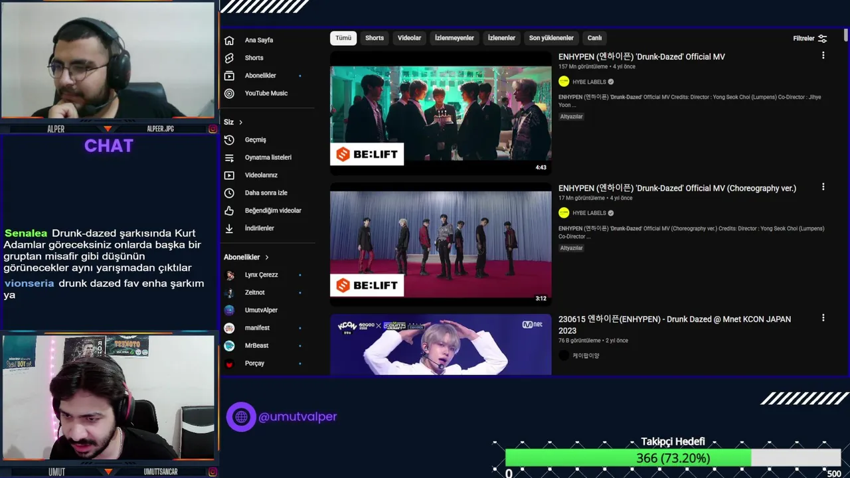Click '157 Mn görüntüleme' view count
Image resolution: width=850 pixels, height=478 pixels.
point(583,67)
